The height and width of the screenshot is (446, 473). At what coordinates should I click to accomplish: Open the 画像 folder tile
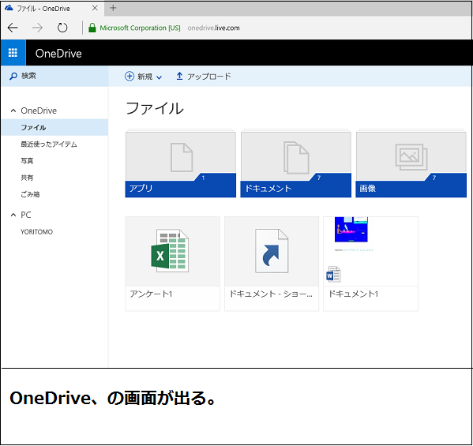coord(411,163)
